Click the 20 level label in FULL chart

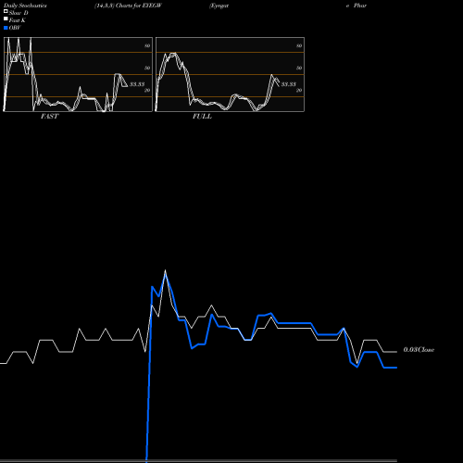[x=299, y=90]
